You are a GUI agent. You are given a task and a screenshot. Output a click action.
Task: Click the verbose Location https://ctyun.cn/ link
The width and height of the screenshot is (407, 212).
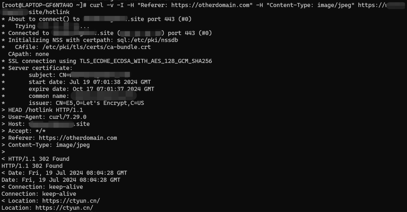71,201
